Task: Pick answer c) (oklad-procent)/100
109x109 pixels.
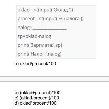Action: pyautogui.click(x=37, y=98)
